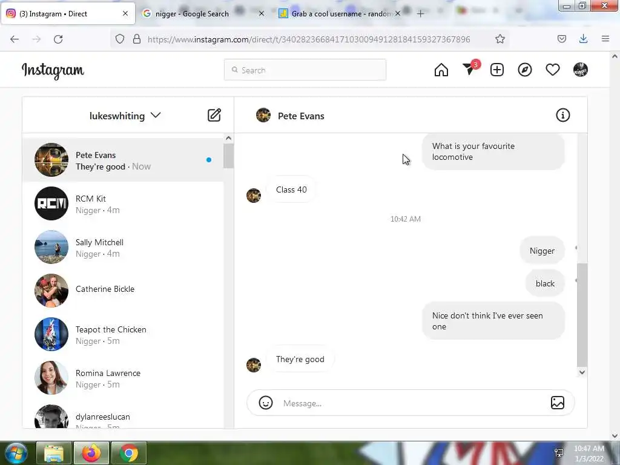Open the emoji picker in message box
The image size is (620, 465).
pos(266,403)
